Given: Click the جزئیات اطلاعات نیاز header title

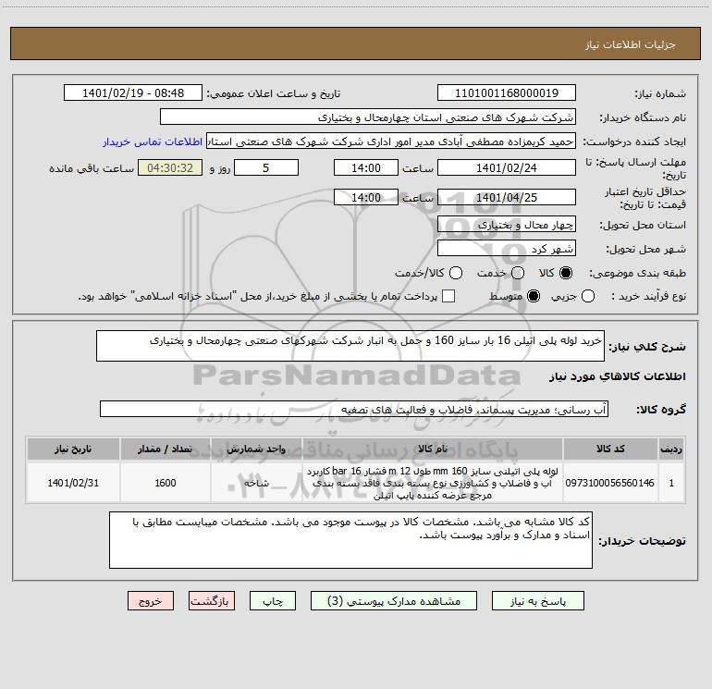Looking at the screenshot, I should tap(631, 44).
